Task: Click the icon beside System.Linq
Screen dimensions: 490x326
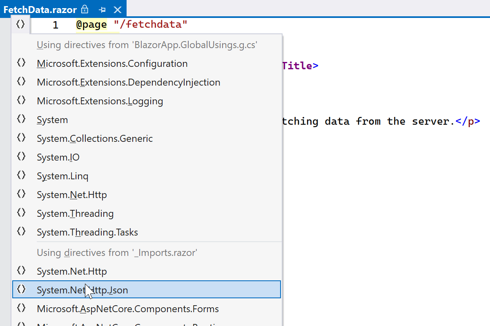Action: click(x=21, y=175)
